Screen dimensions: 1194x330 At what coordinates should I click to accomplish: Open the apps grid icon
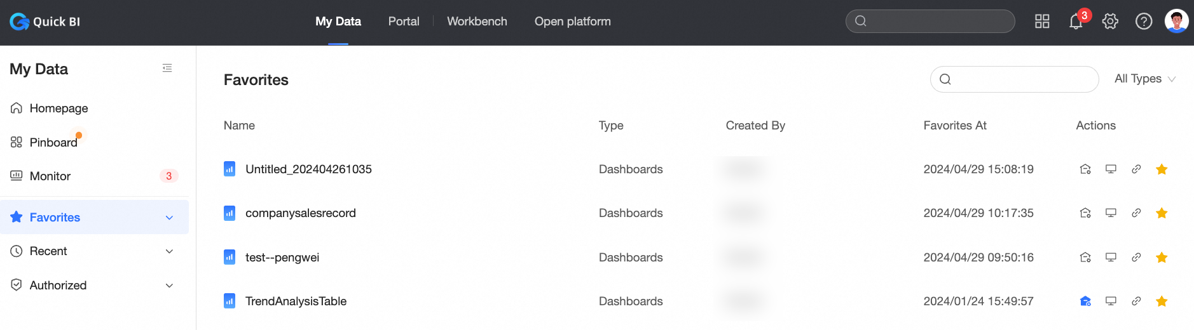tap(1042, 22)
